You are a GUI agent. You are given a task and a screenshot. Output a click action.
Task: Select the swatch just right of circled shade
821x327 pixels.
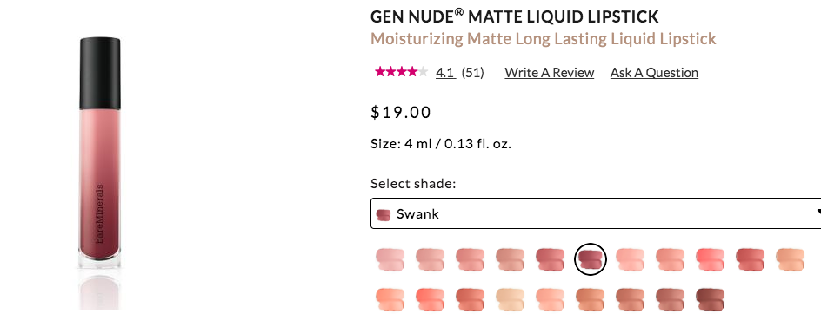[x=630, y=259]
